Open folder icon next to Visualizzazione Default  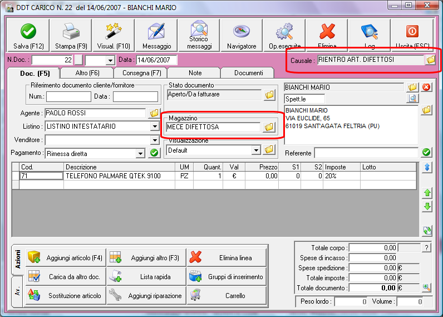tap(269, 150)
